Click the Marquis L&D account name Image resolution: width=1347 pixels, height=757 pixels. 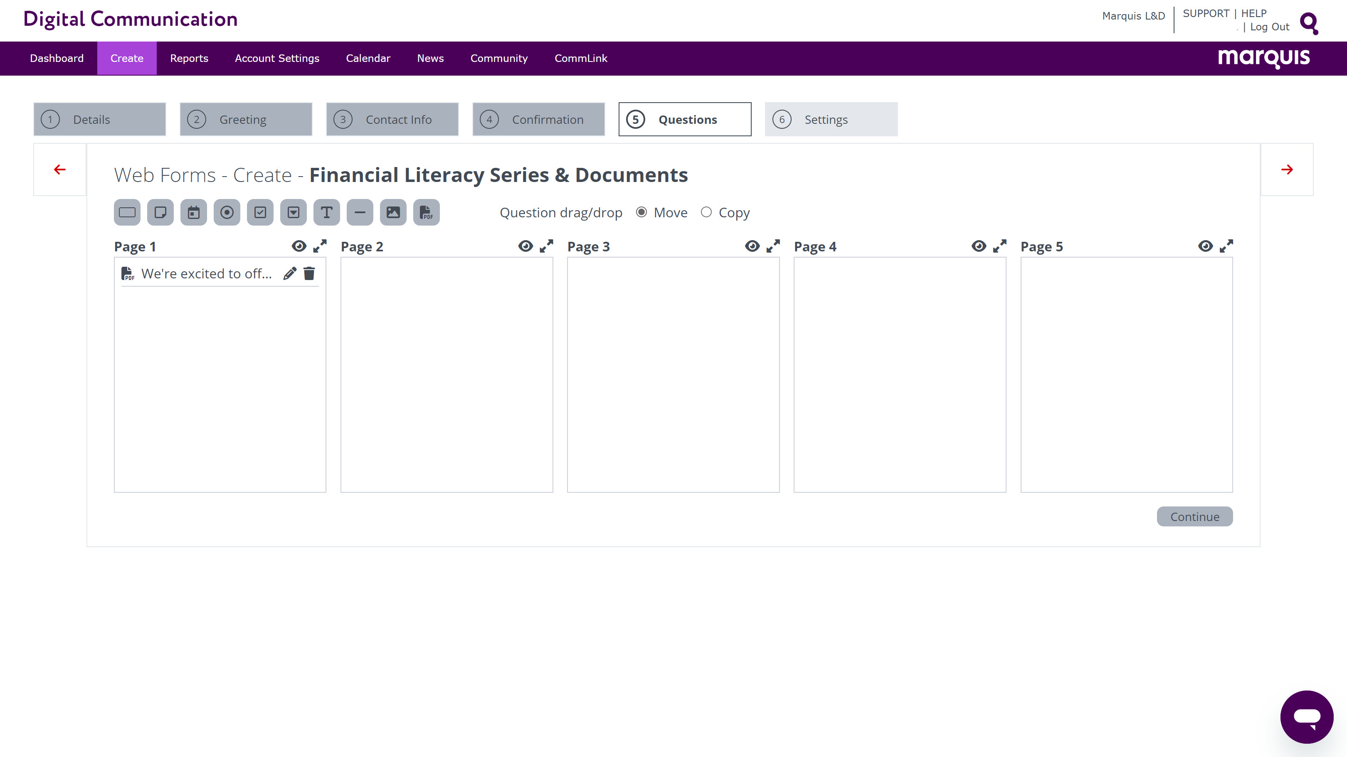point(1133,16)
